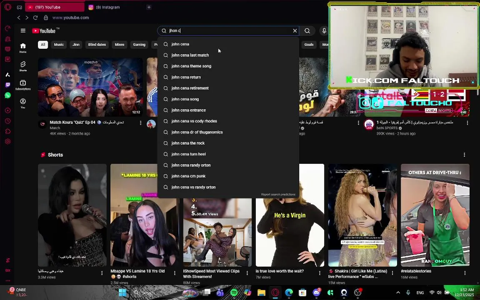Open the You page in the sidebar

point(23,103)
